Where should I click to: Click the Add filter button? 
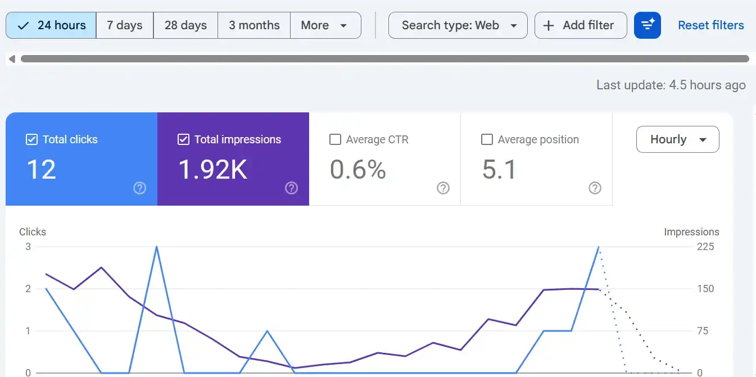(581, 25)
